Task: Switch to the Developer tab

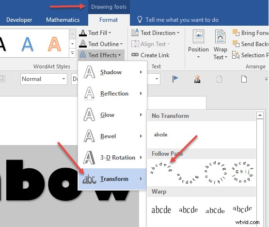Action: click(19, 20)
